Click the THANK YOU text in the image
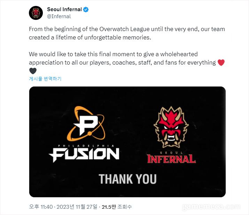Image resolution: width=249 pixels, height=215 pixels. point(127,179)
